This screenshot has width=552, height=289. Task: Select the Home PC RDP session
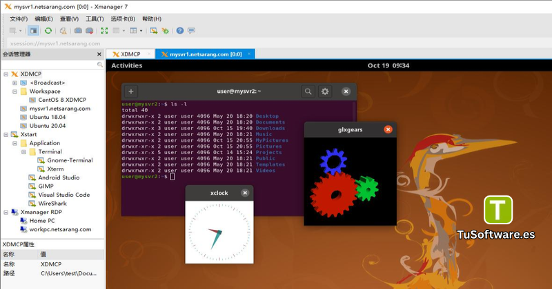[x=42, y=221]
